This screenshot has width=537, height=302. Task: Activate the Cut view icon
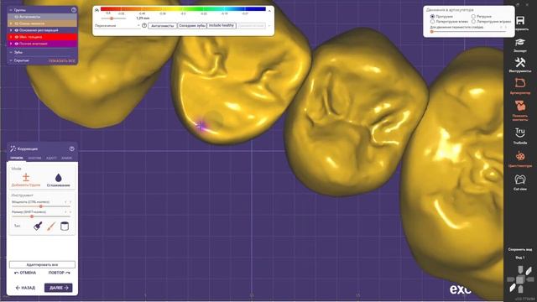point(520,180)
